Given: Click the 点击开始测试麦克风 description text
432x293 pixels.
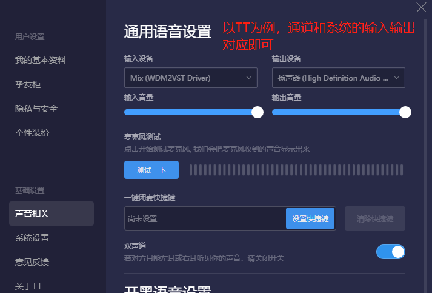Looking at the screenshot, I should 217,149.
